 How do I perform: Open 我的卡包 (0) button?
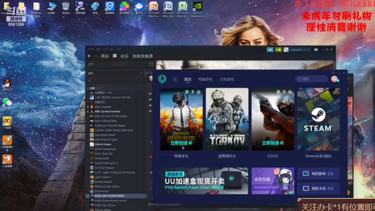point(318,188)
